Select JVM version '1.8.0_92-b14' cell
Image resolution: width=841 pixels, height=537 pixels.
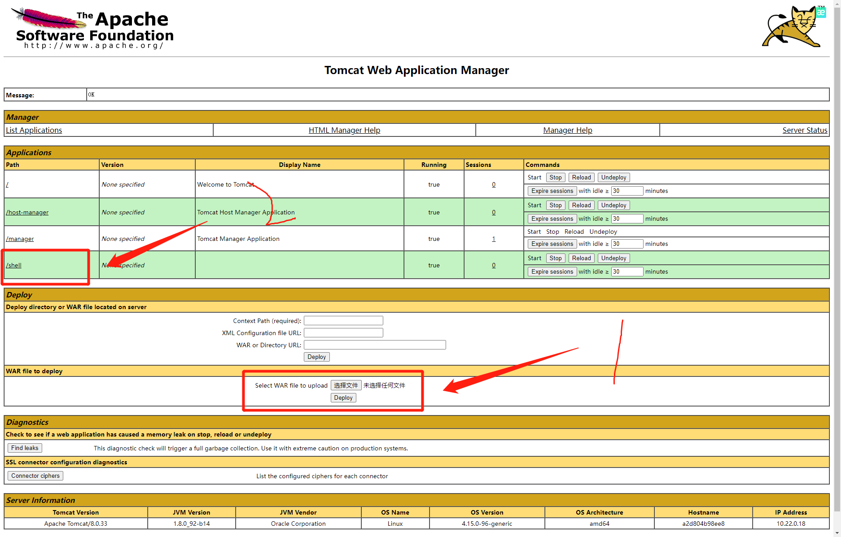point(192,524)
